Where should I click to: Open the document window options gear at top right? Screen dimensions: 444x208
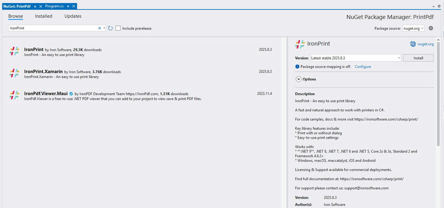pos(439,6)
